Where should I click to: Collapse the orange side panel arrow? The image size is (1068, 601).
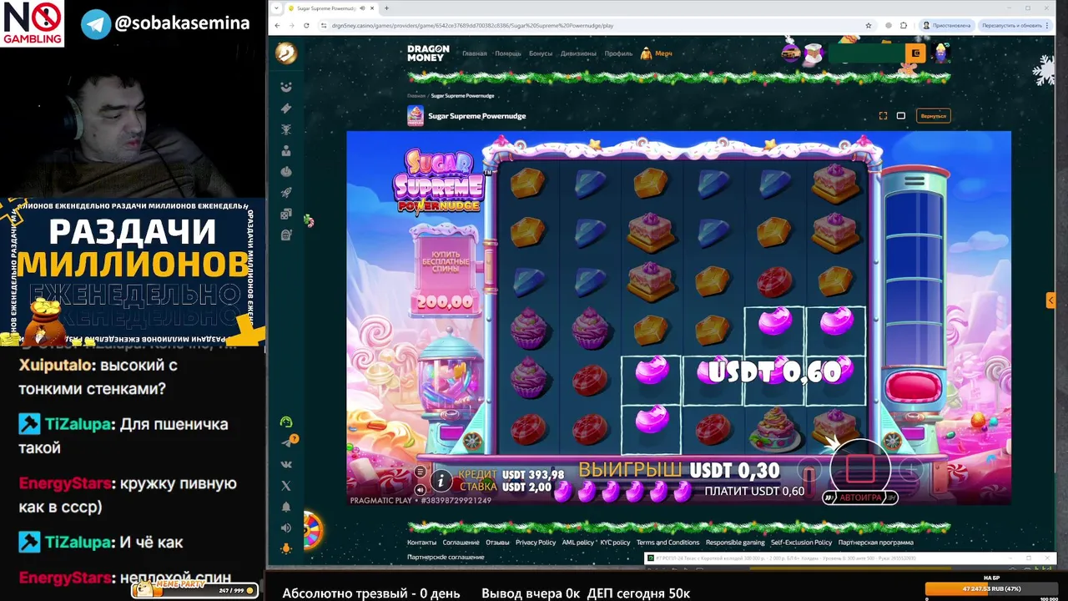point(1050,300)
